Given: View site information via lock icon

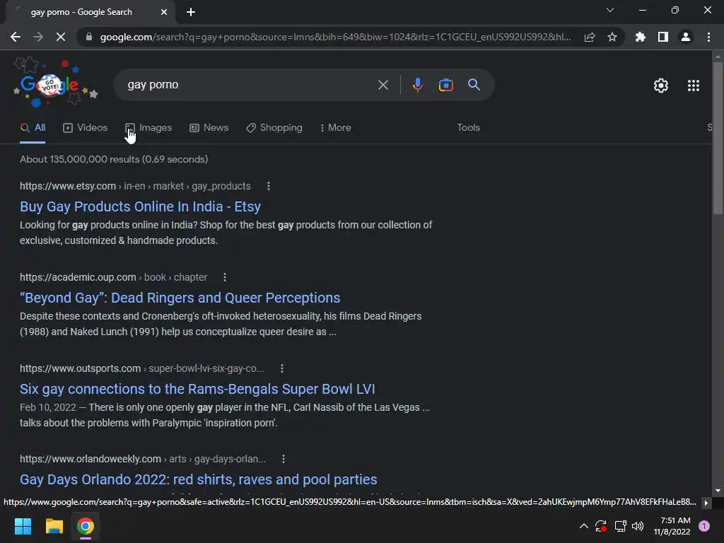Looking at the screenshot, I should click(x=89, y=37).
